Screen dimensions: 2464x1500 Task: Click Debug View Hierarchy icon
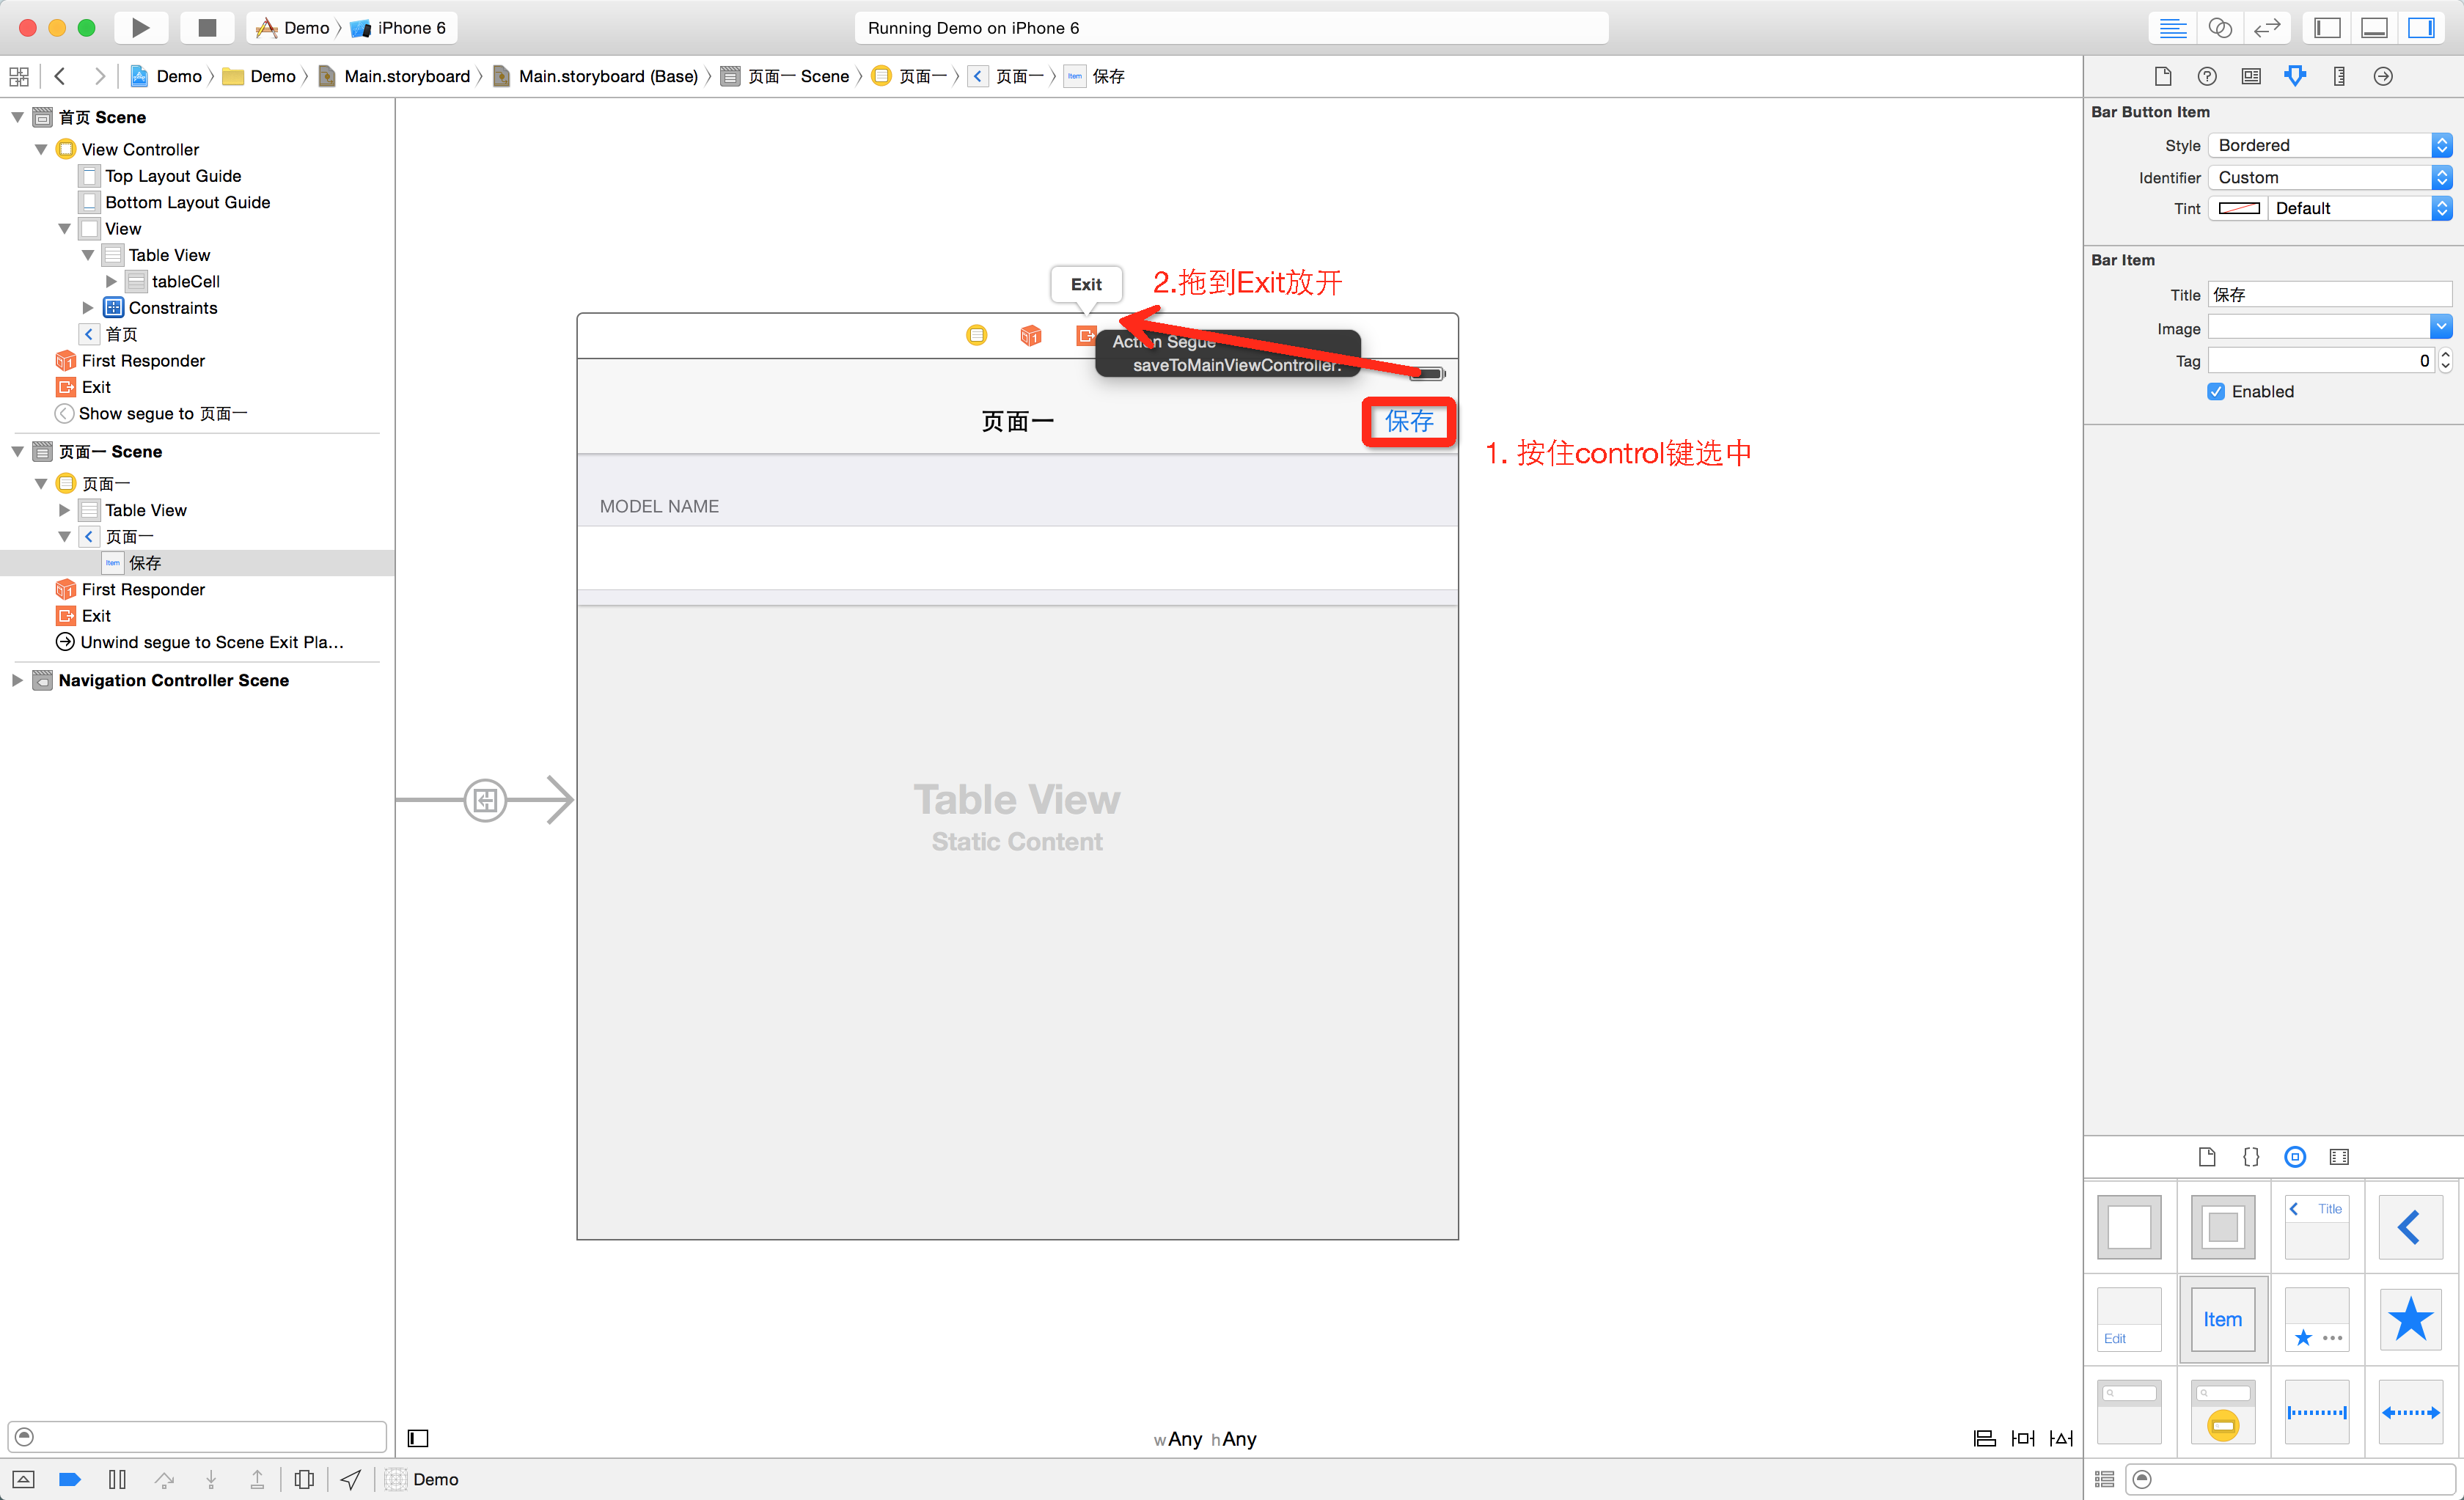tap(304, 1479)
